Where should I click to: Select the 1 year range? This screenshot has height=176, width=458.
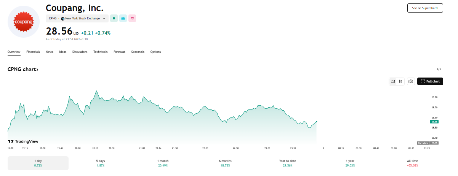coord(350,163)
